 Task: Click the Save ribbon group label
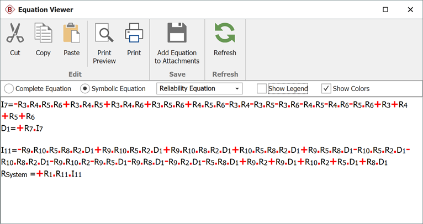click(x=177, y=74)
